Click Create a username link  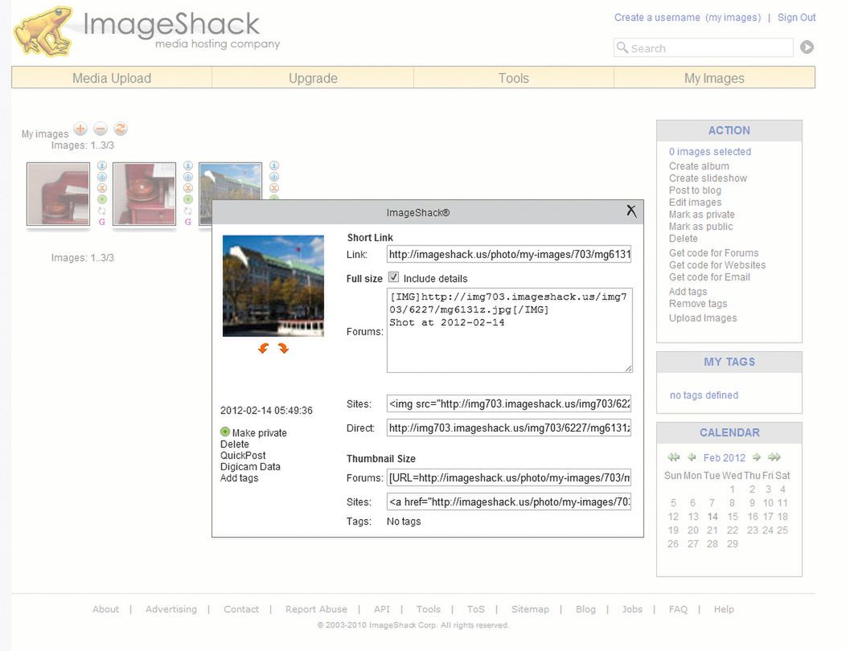pyautogui.click(x=657, y=17)
